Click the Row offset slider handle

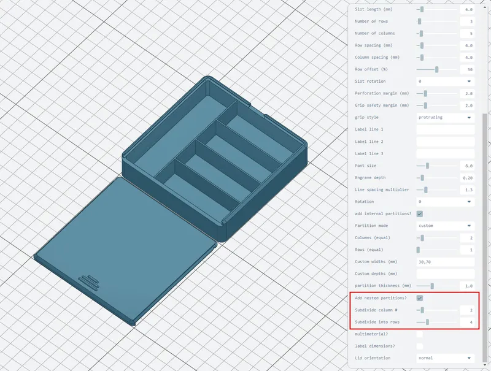(437, 69)
